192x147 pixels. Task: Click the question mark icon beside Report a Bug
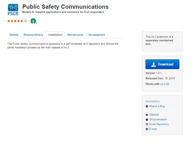click(x=147, y=106)
